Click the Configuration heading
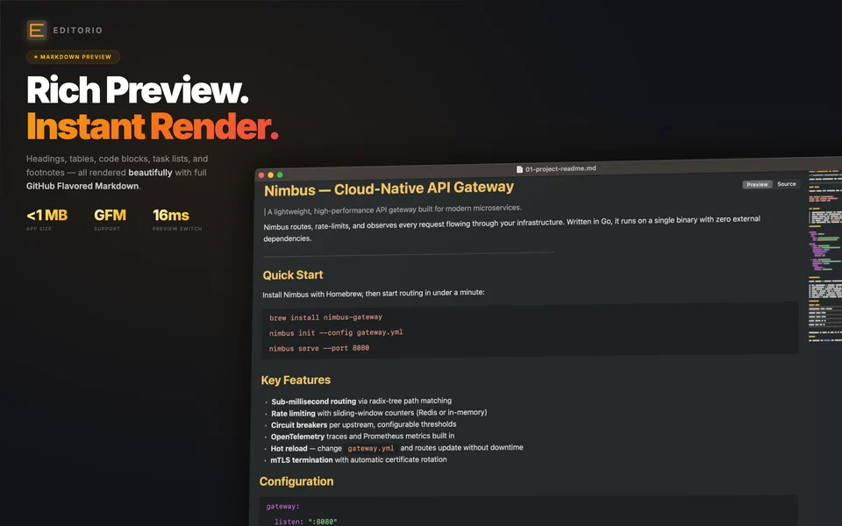Screen dimensions: 842x526 point(296,481)
